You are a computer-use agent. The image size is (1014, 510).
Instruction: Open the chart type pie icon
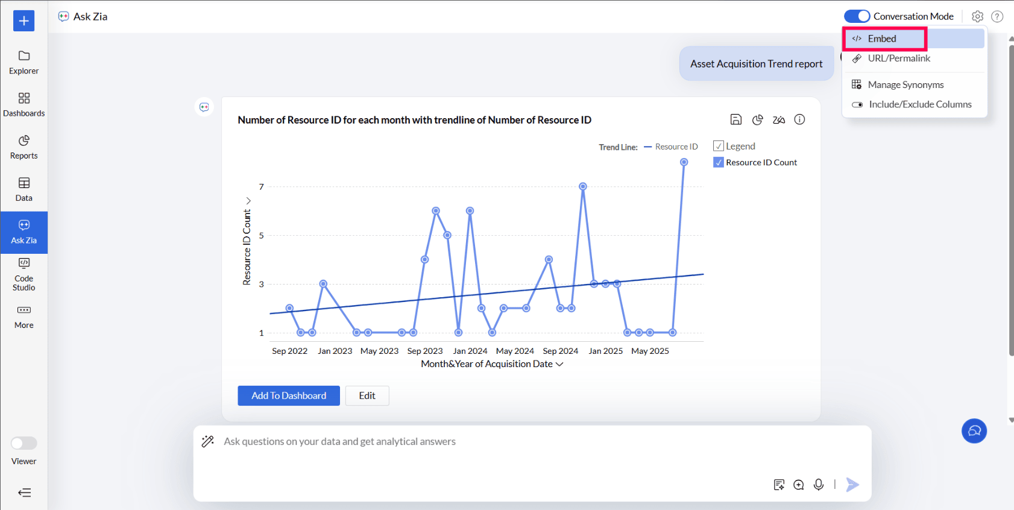(x=757, y=119)
